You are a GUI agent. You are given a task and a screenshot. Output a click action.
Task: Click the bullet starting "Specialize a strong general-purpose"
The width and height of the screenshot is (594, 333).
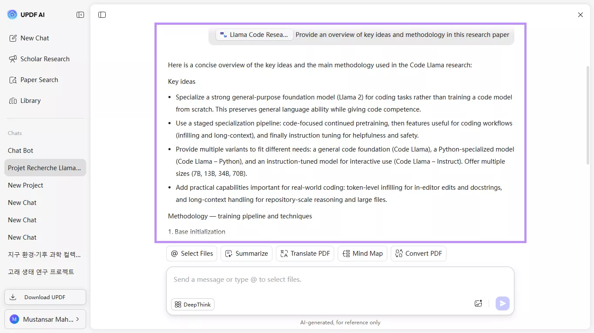(344, 103)
